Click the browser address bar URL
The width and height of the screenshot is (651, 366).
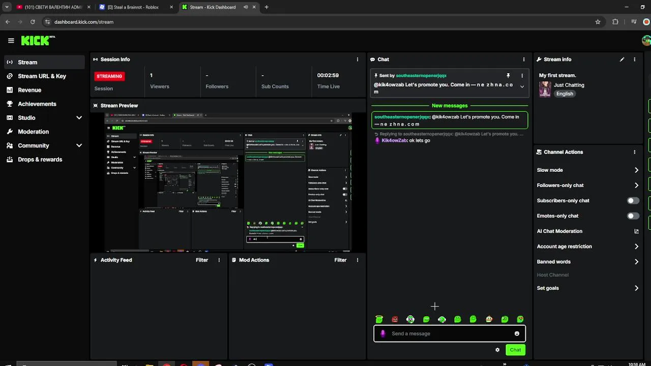click(x=84, y=22)
